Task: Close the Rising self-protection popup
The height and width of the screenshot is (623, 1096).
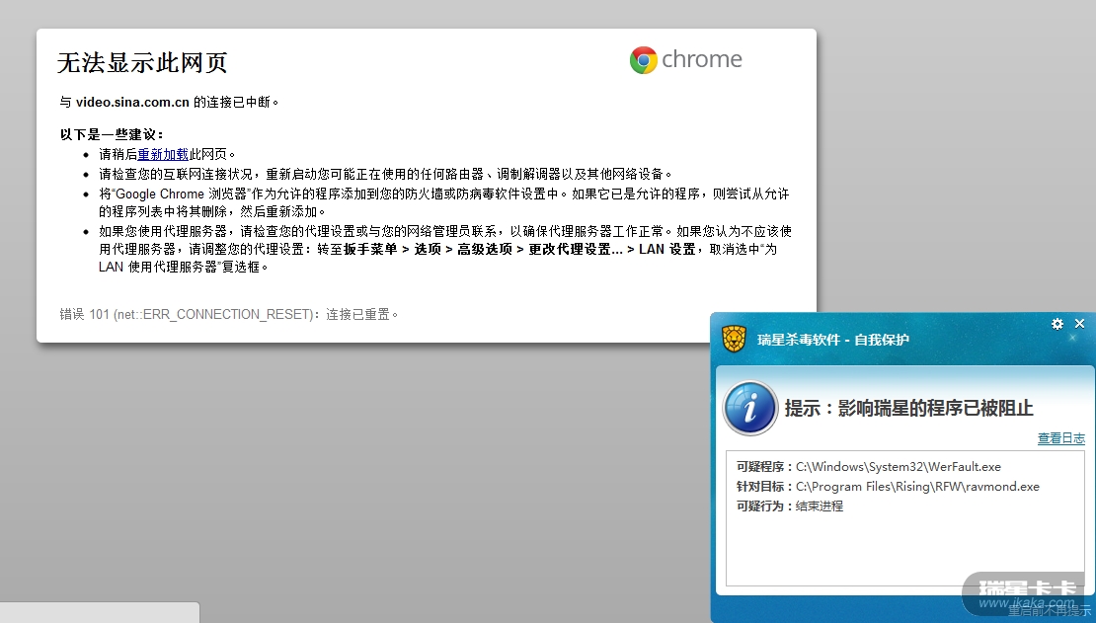Action: click(x=1079, y=324)
